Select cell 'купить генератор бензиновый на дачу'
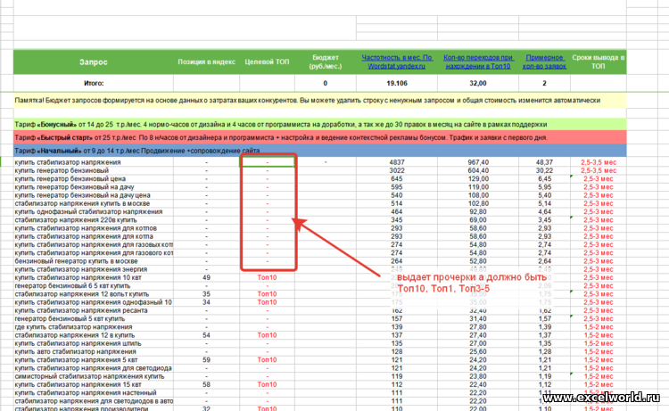 [x=94, y=186]
